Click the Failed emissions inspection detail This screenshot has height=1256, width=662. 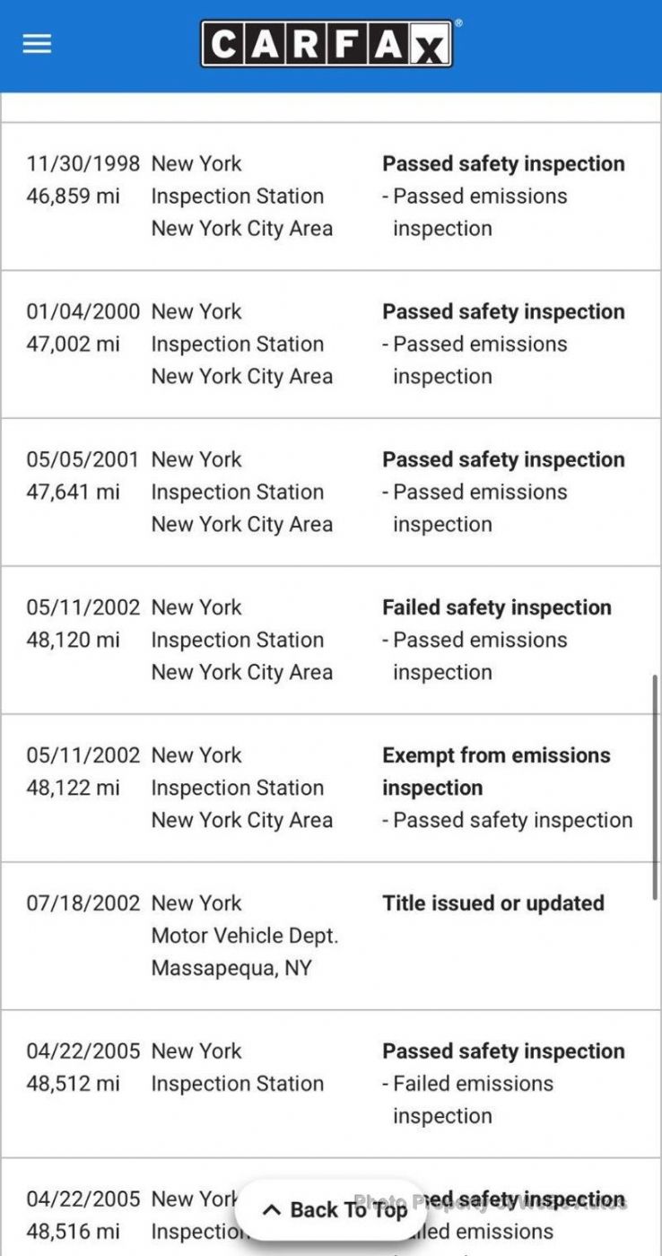473,1099
